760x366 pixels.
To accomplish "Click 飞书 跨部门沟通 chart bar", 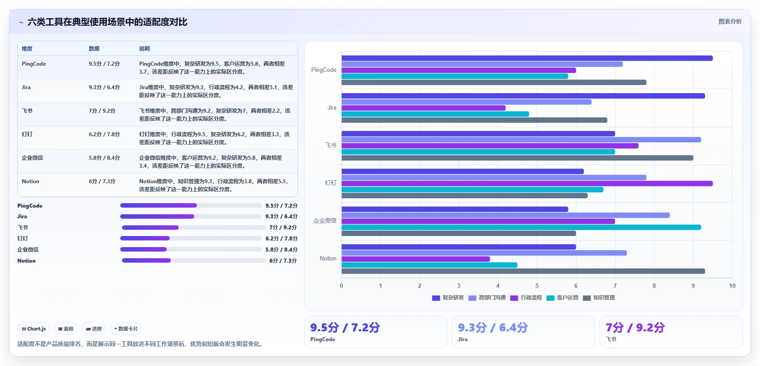I will [x=521, y=140].
